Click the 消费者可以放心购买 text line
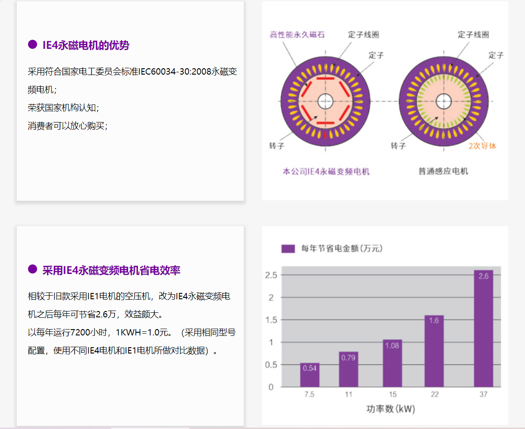 (x=67, y=126)
